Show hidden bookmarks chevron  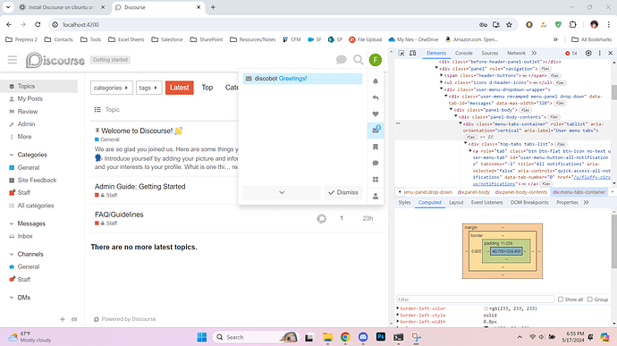click(x=555, y=39)
